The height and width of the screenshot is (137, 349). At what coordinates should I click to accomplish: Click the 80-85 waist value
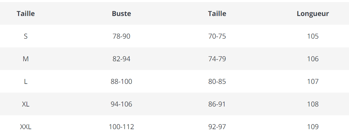pos(217,81)
